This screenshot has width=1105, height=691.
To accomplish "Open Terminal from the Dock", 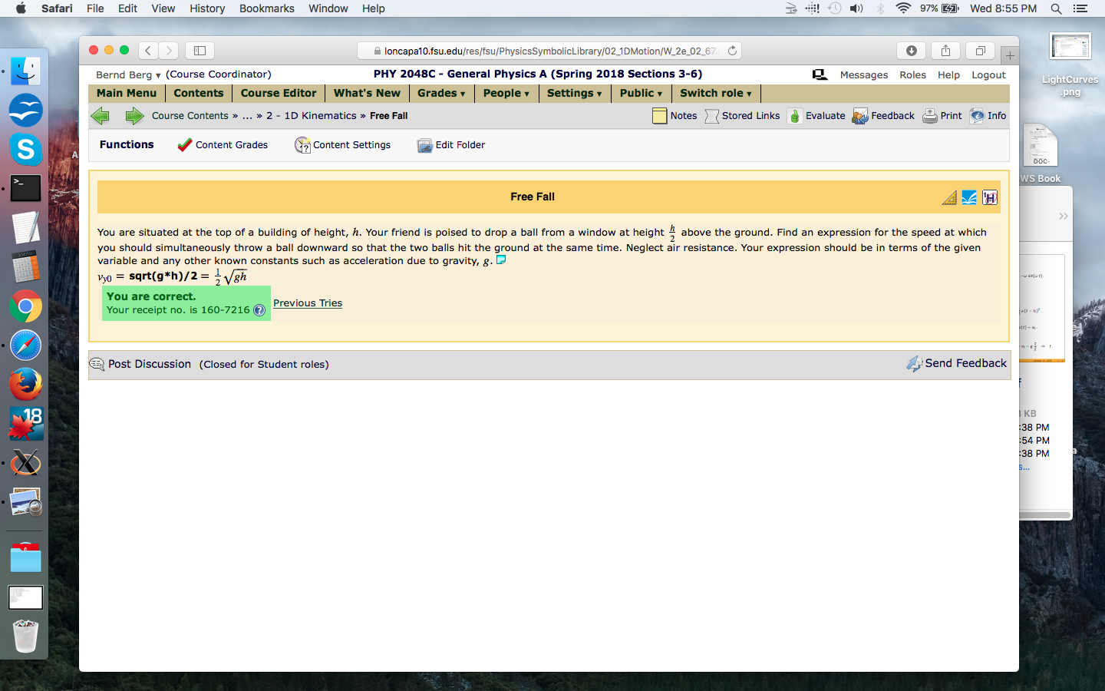I will [25, 188].
